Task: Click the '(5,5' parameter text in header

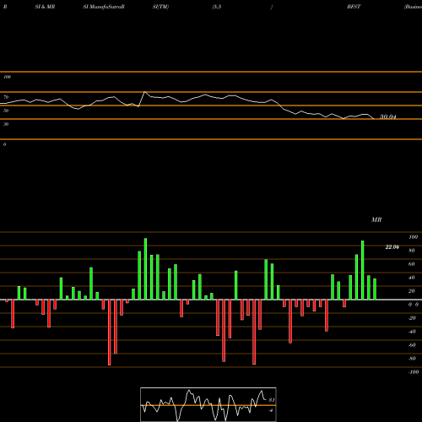Action: point(217,7)
